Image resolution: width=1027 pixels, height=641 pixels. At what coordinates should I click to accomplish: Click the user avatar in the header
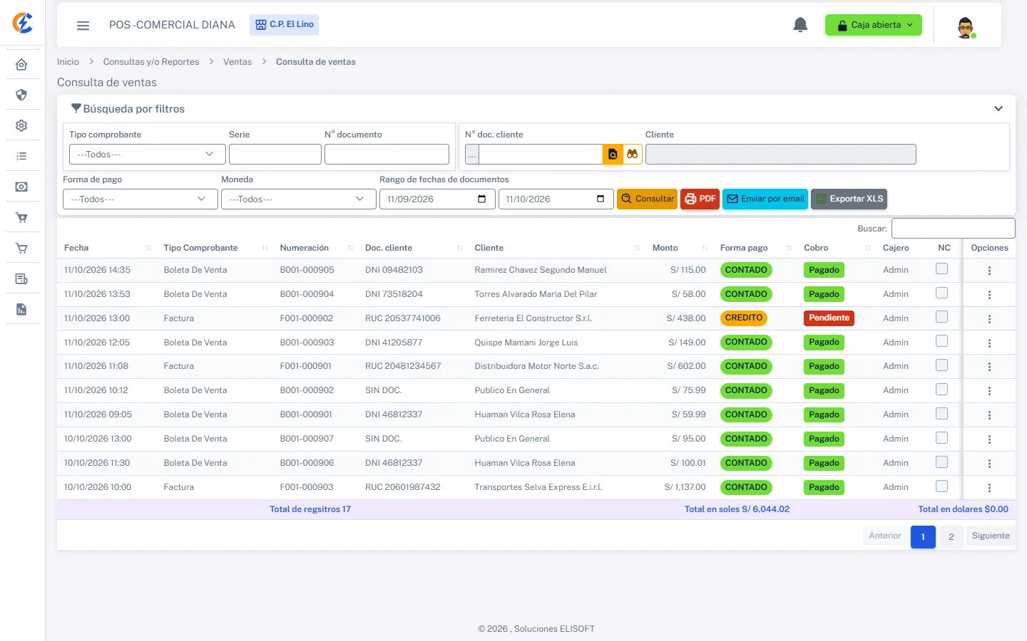tap(966, 27)
